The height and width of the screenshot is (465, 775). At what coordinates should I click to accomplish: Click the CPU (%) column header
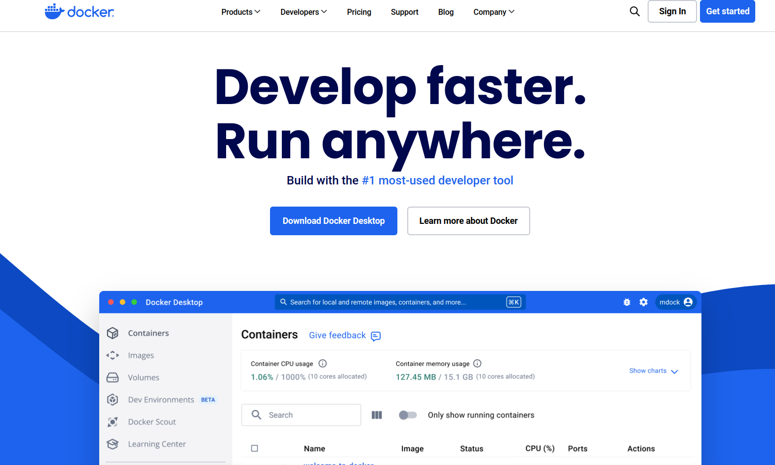click(x=540, y=449)
